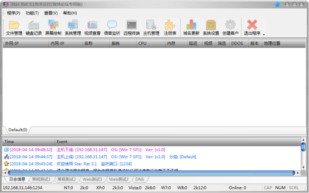Viewport: 309px width, 193px height.
Task: Start the 语音监听 voice monitor
Action: pyautogui.click(x=112, y=28)
